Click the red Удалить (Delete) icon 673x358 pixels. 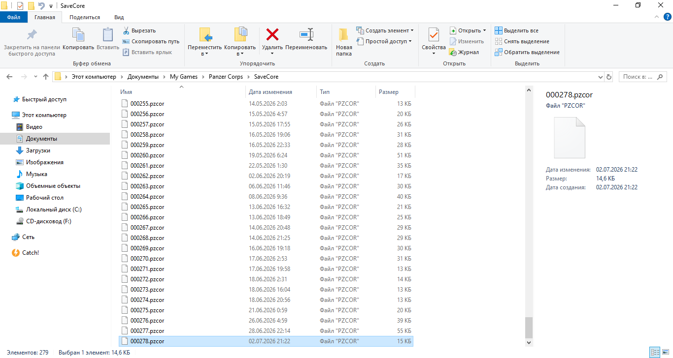(x=272, y=34)
